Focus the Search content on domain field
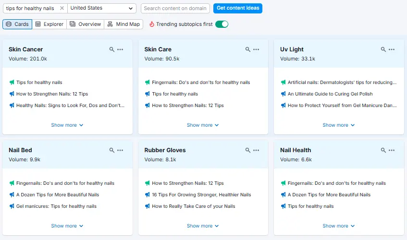This screenshot has width=407, height=240. coord(175,8)
